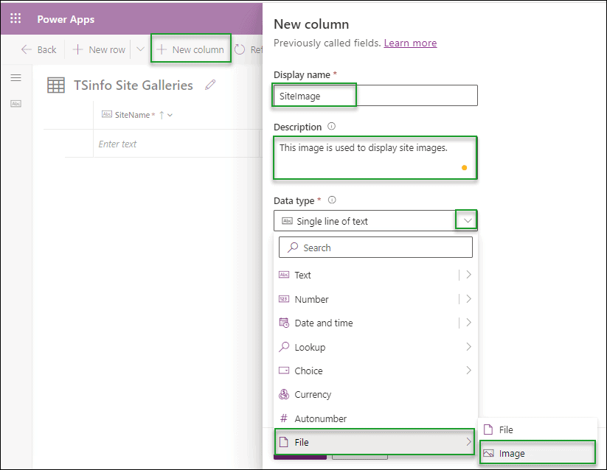The width and height of the screenshot is (607, 470).
Task: Click the Description info icon
Action: tap(331, 127)
